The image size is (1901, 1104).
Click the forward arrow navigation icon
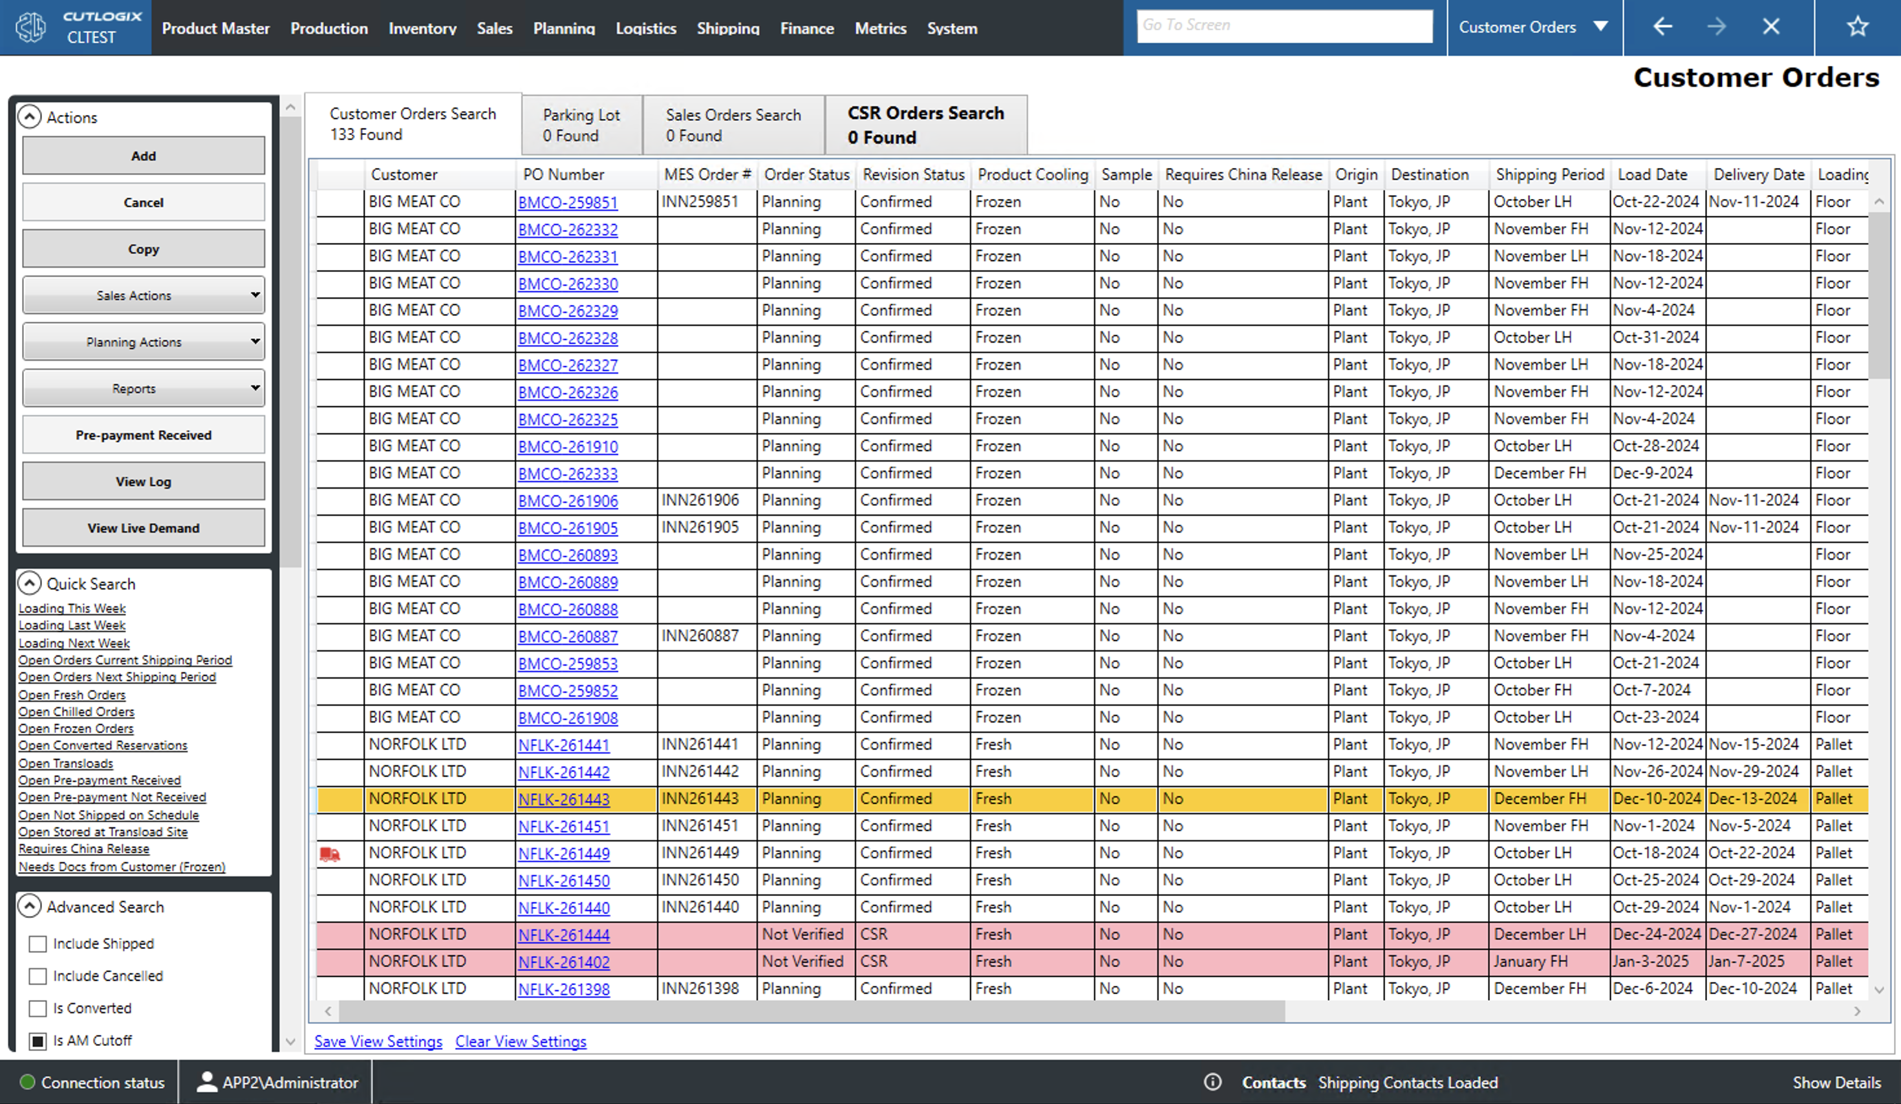tap(1716, 27)
